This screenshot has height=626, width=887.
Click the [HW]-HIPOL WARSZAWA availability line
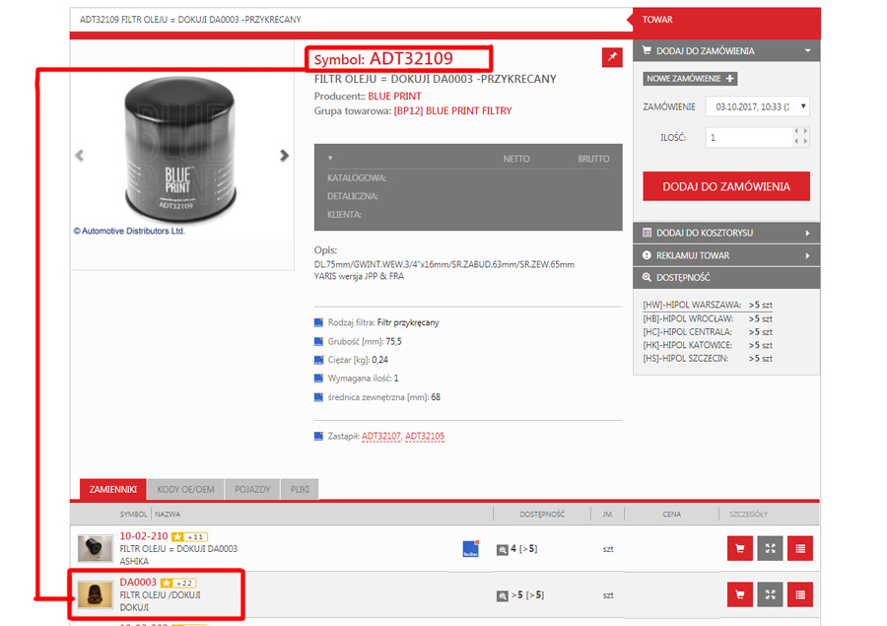pos(708,305)
